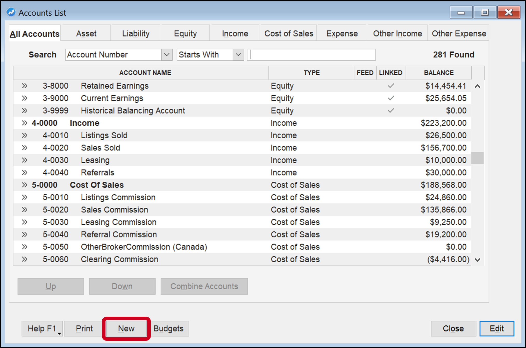Image resolution: width=526 pixels, height=348 pixels.
Task: Open Budgets from the bottom toolbar
Action: click(169, 328)
